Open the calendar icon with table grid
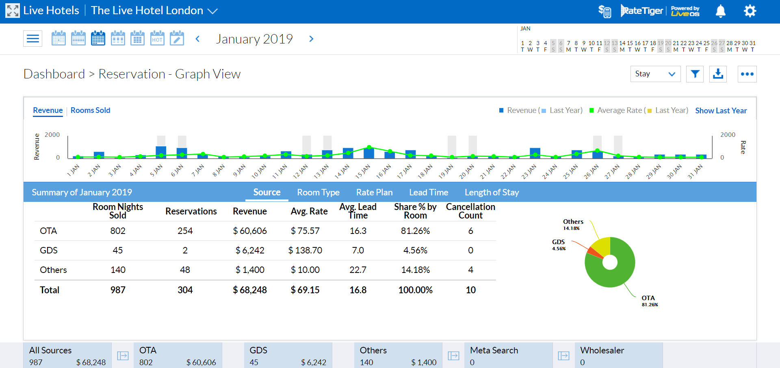The height and width of the screenshot is (368, 780). 137,38
